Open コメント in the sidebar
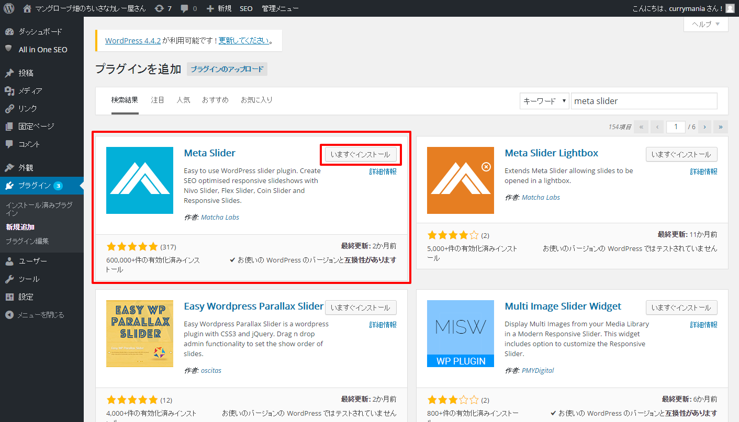Screen dimensions: 739x422 42,144
